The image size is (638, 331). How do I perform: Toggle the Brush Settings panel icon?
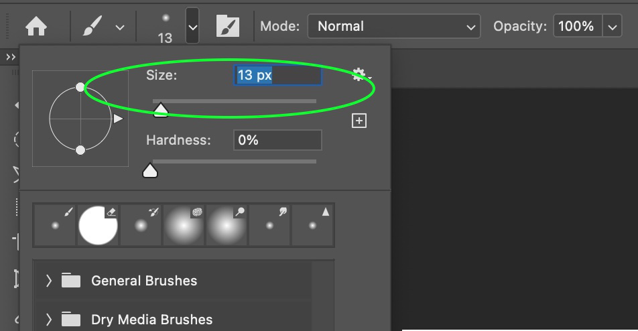pyautogui.click(x=228, y=27)
